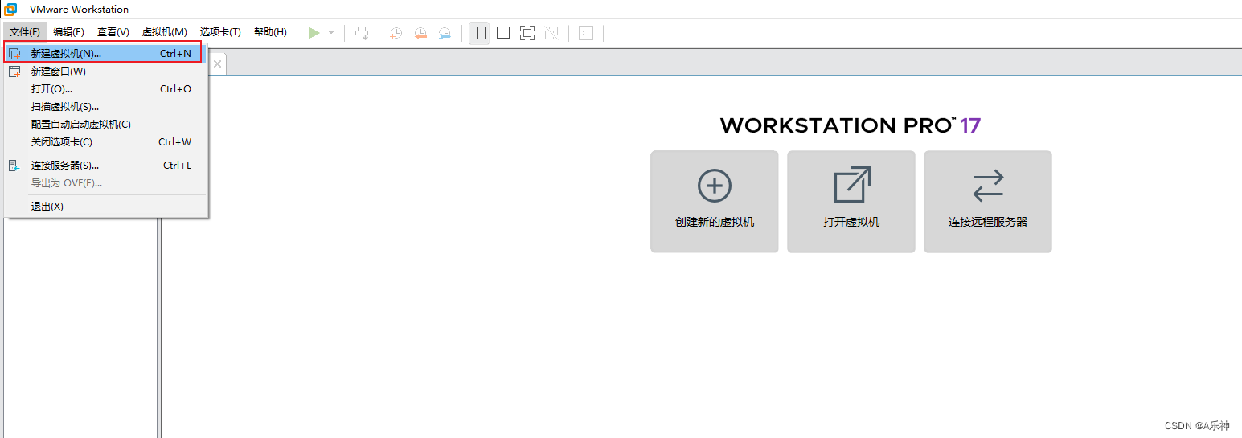The width and height of the screenshot is (1242, 438).
Task: Open the 文件(F) menu
Action: click(x=25, y=32)
